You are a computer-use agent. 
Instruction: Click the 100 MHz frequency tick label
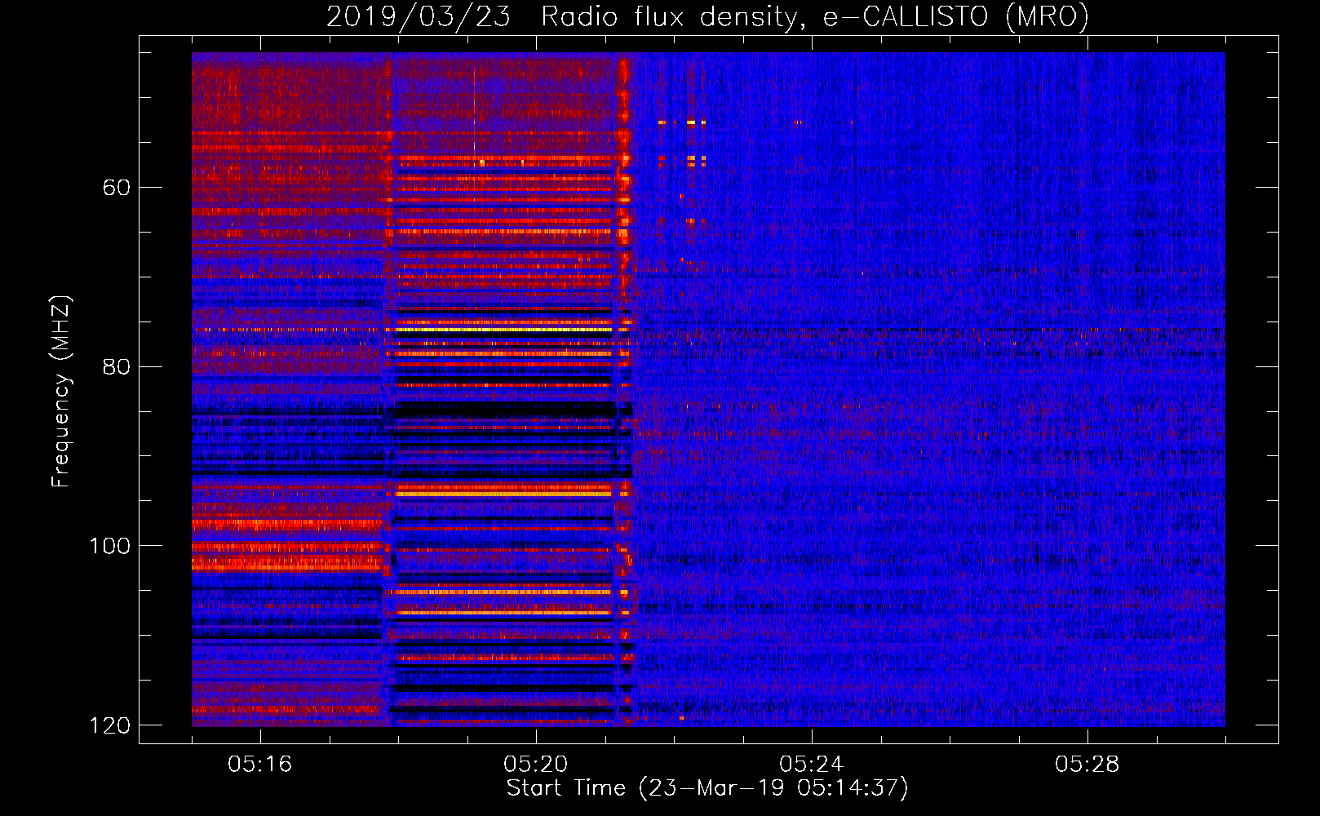click(x=109, y=546)
